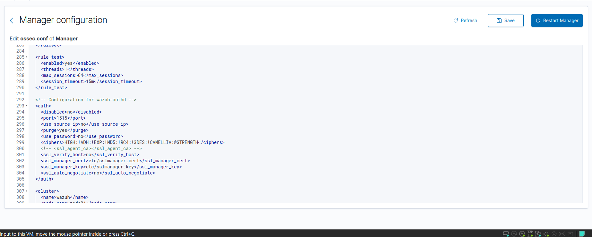This screenshot has width=592, height=237.
Task: Open the teal message note icon
Action: (582, 234)
